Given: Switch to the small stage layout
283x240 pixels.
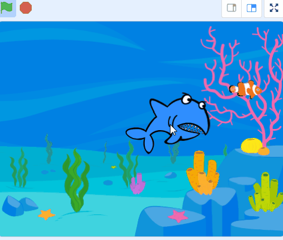Looking at the screenshot, I should (232, 8).
